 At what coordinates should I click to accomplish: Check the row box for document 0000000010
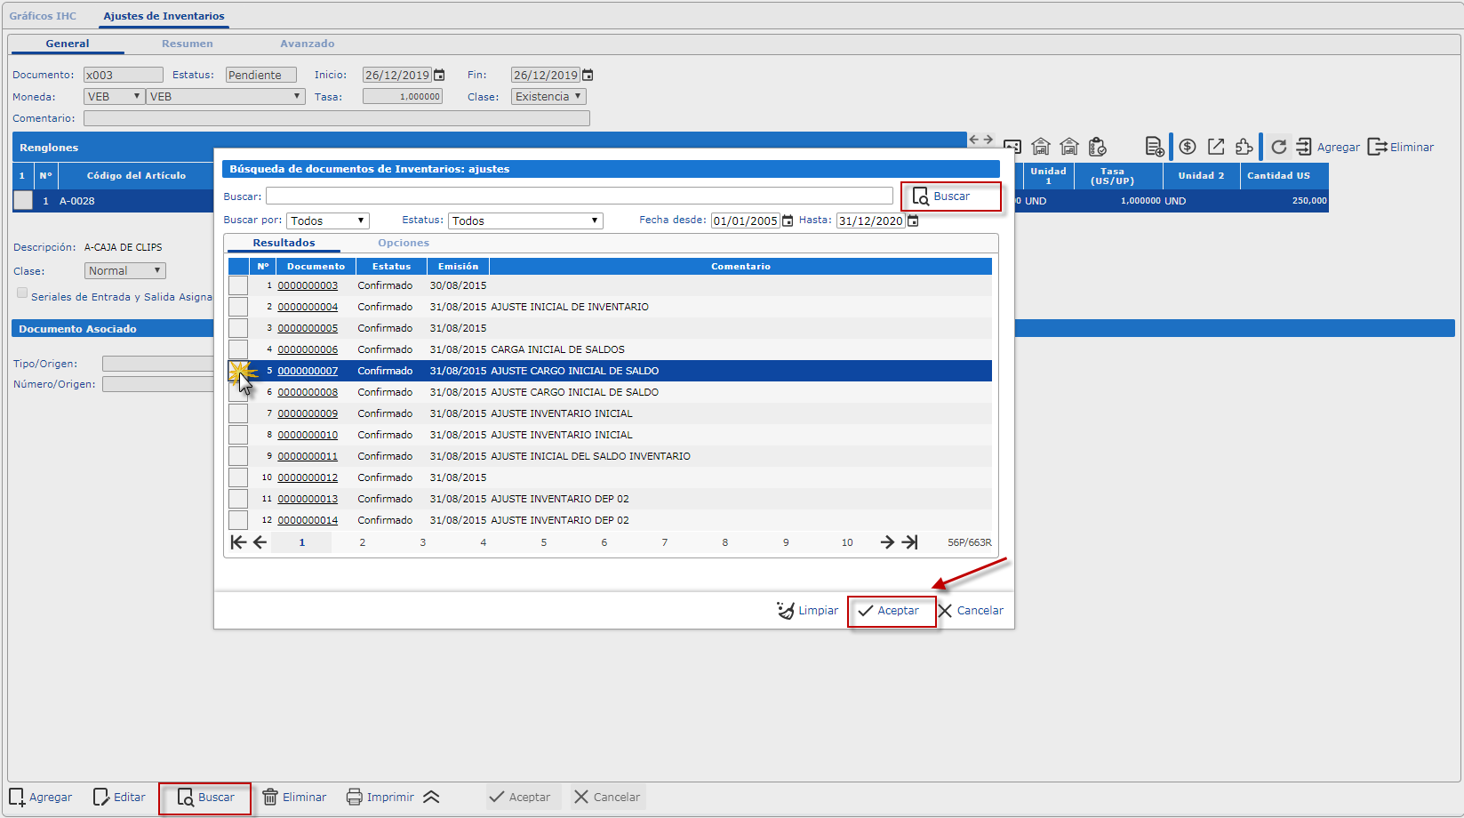pyautogui.click(x=238, y=435)
